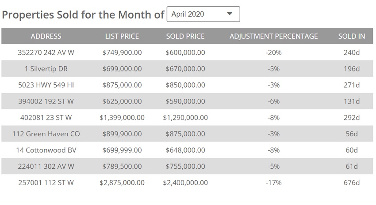Click the 676d sold in cell
This screenshot has width=376, height=205.
352,183
